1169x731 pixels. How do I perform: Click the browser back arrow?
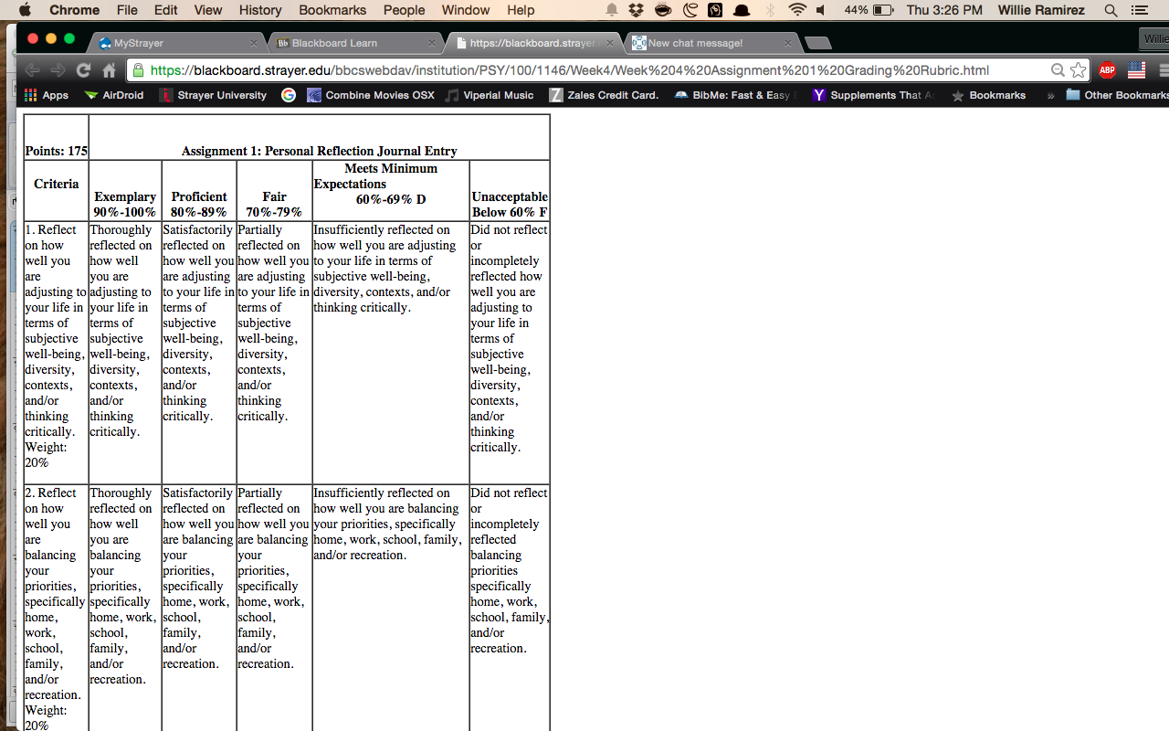(33, 70)
